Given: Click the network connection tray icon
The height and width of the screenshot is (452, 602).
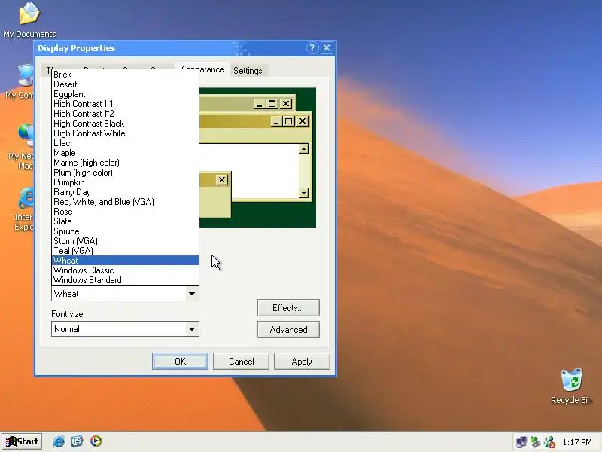Looking at the screenshot, I should [x=521, y=442].
